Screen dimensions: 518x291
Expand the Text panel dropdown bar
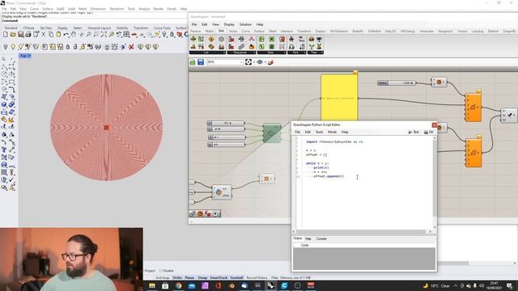[297, 53]
